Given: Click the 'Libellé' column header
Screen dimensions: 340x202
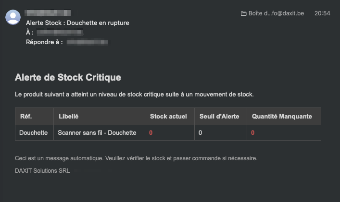Looking at the screenshot, I should pyautogui.click(x=68, y=117).
